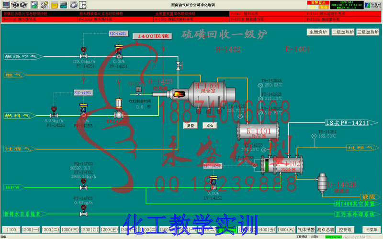Screen dimensions: 383x239
Task: Click the hand valve on combustion air line
Action: pyautogui.click(x=179, y=66)
